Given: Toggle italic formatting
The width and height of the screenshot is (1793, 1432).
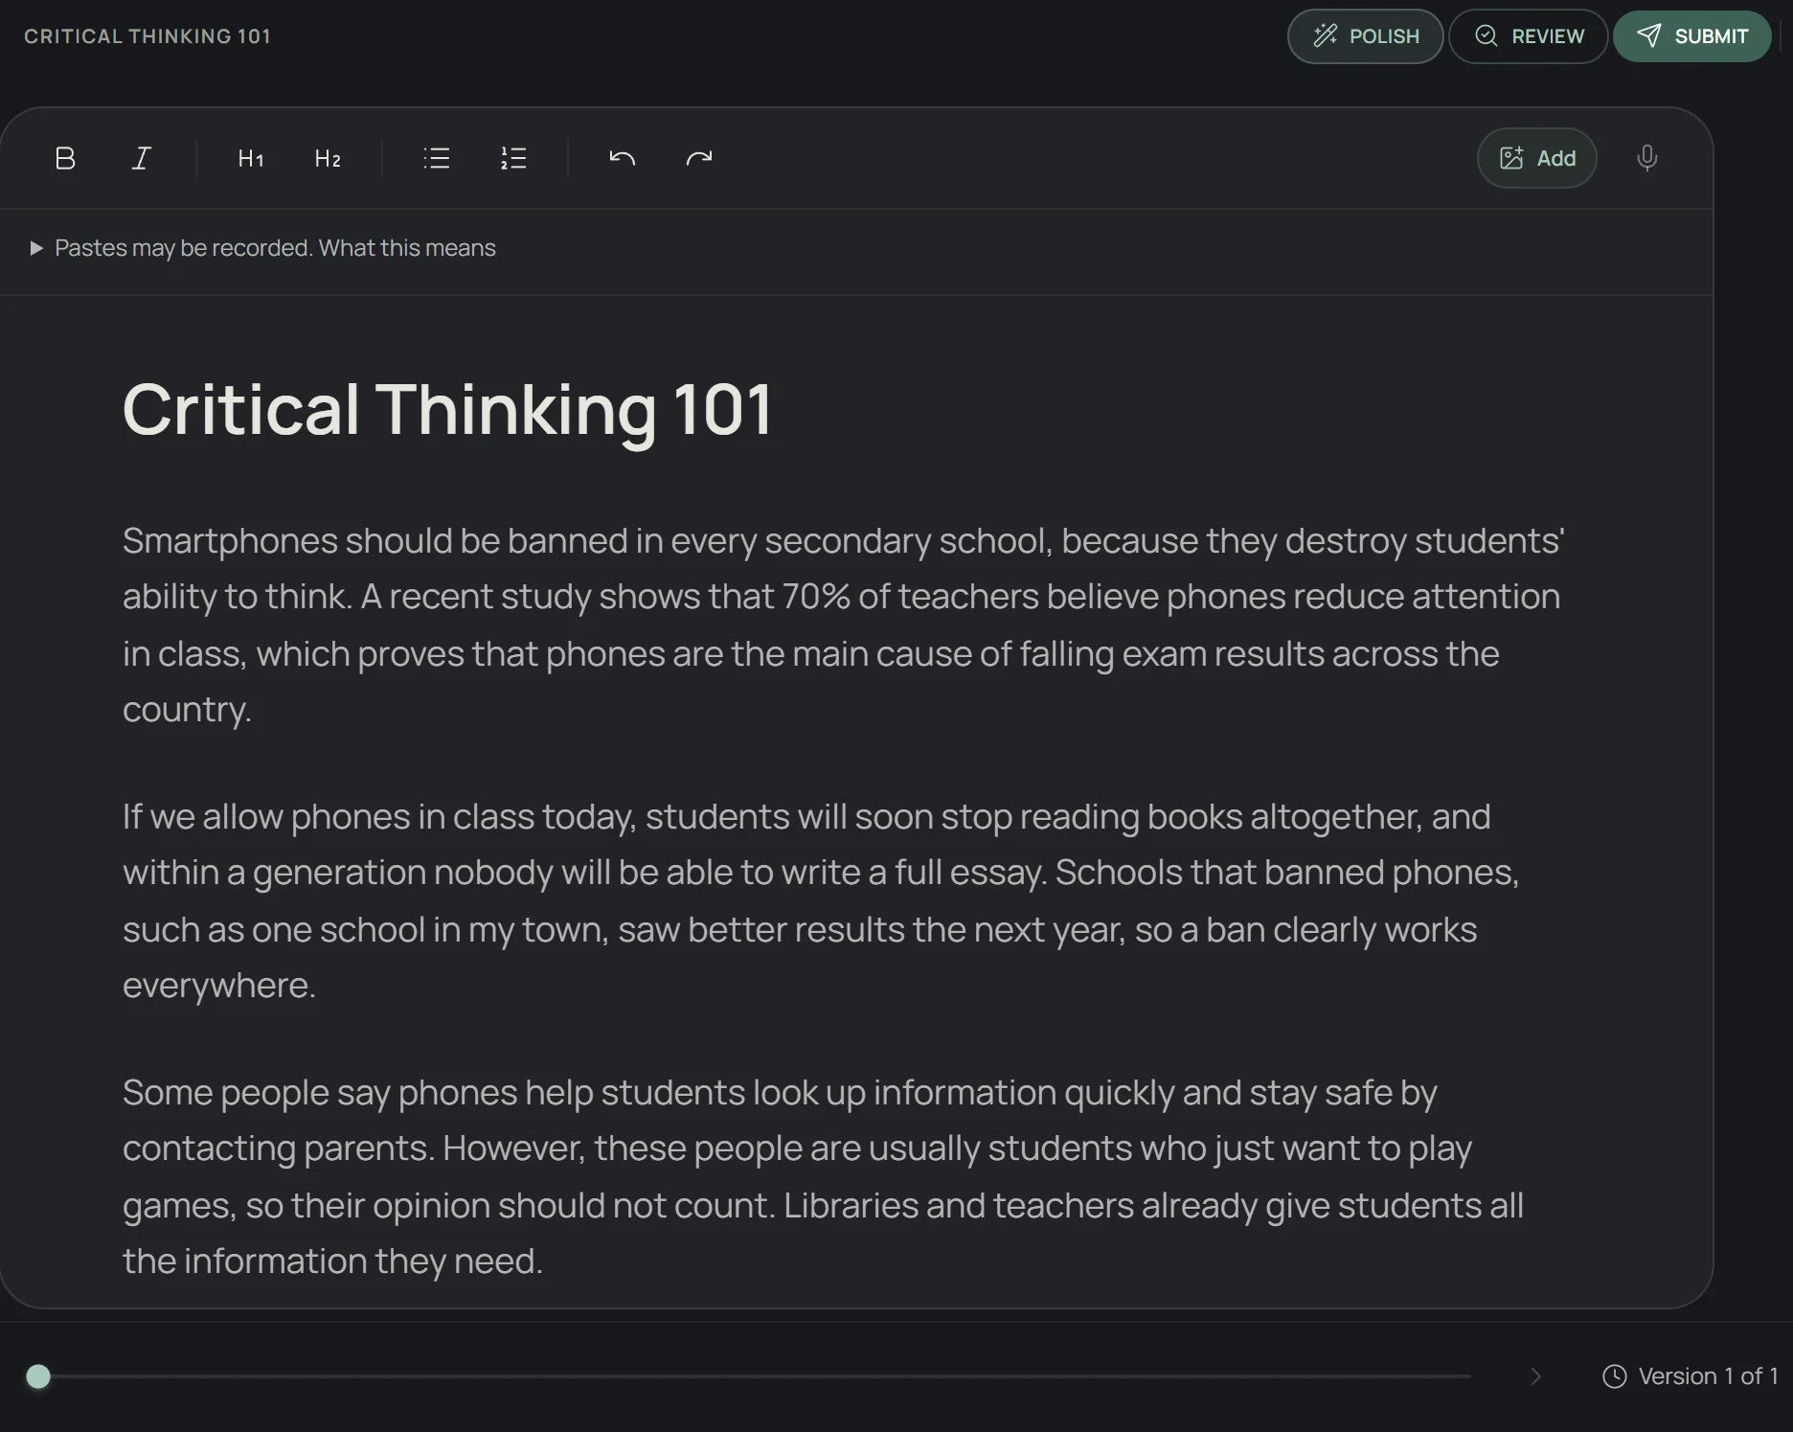Looking at the screenshot, I should [142, 158].
